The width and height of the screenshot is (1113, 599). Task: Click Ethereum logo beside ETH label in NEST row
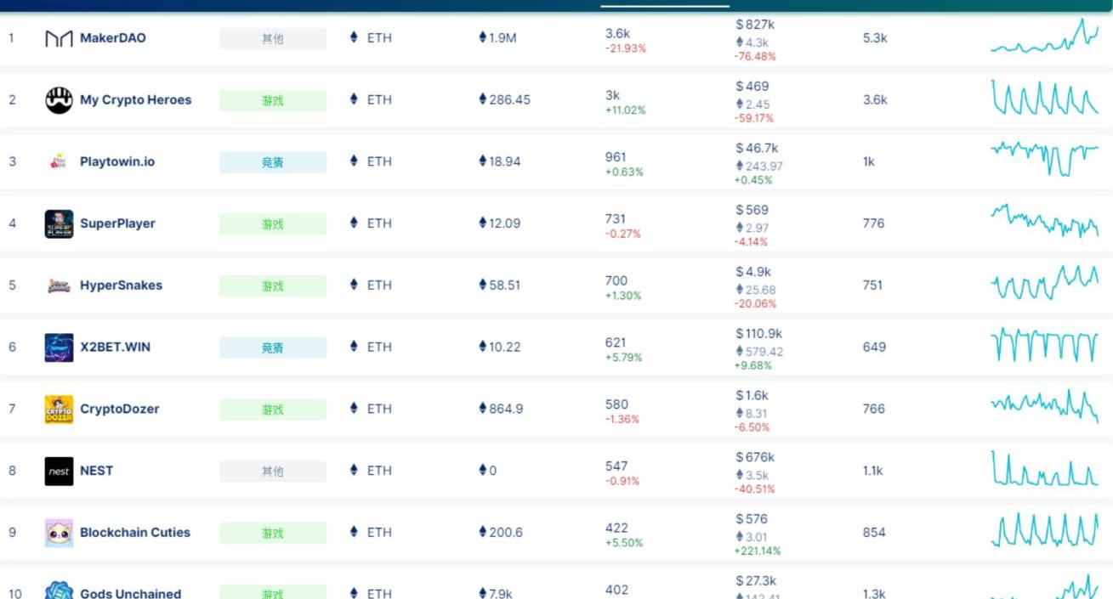[x=355, y=470]
